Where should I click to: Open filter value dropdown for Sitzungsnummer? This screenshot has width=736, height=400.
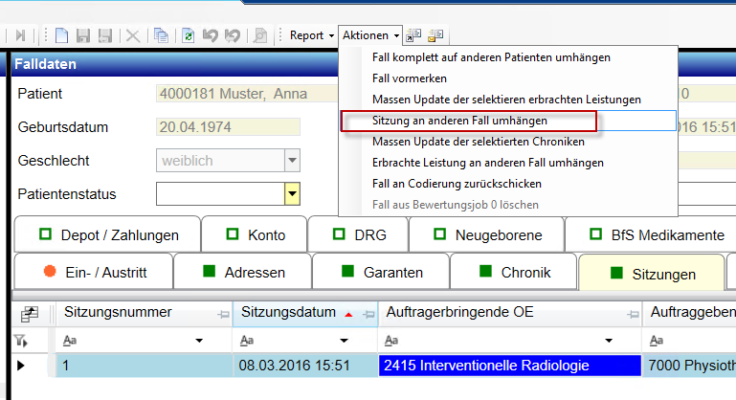tap(199, 341)
